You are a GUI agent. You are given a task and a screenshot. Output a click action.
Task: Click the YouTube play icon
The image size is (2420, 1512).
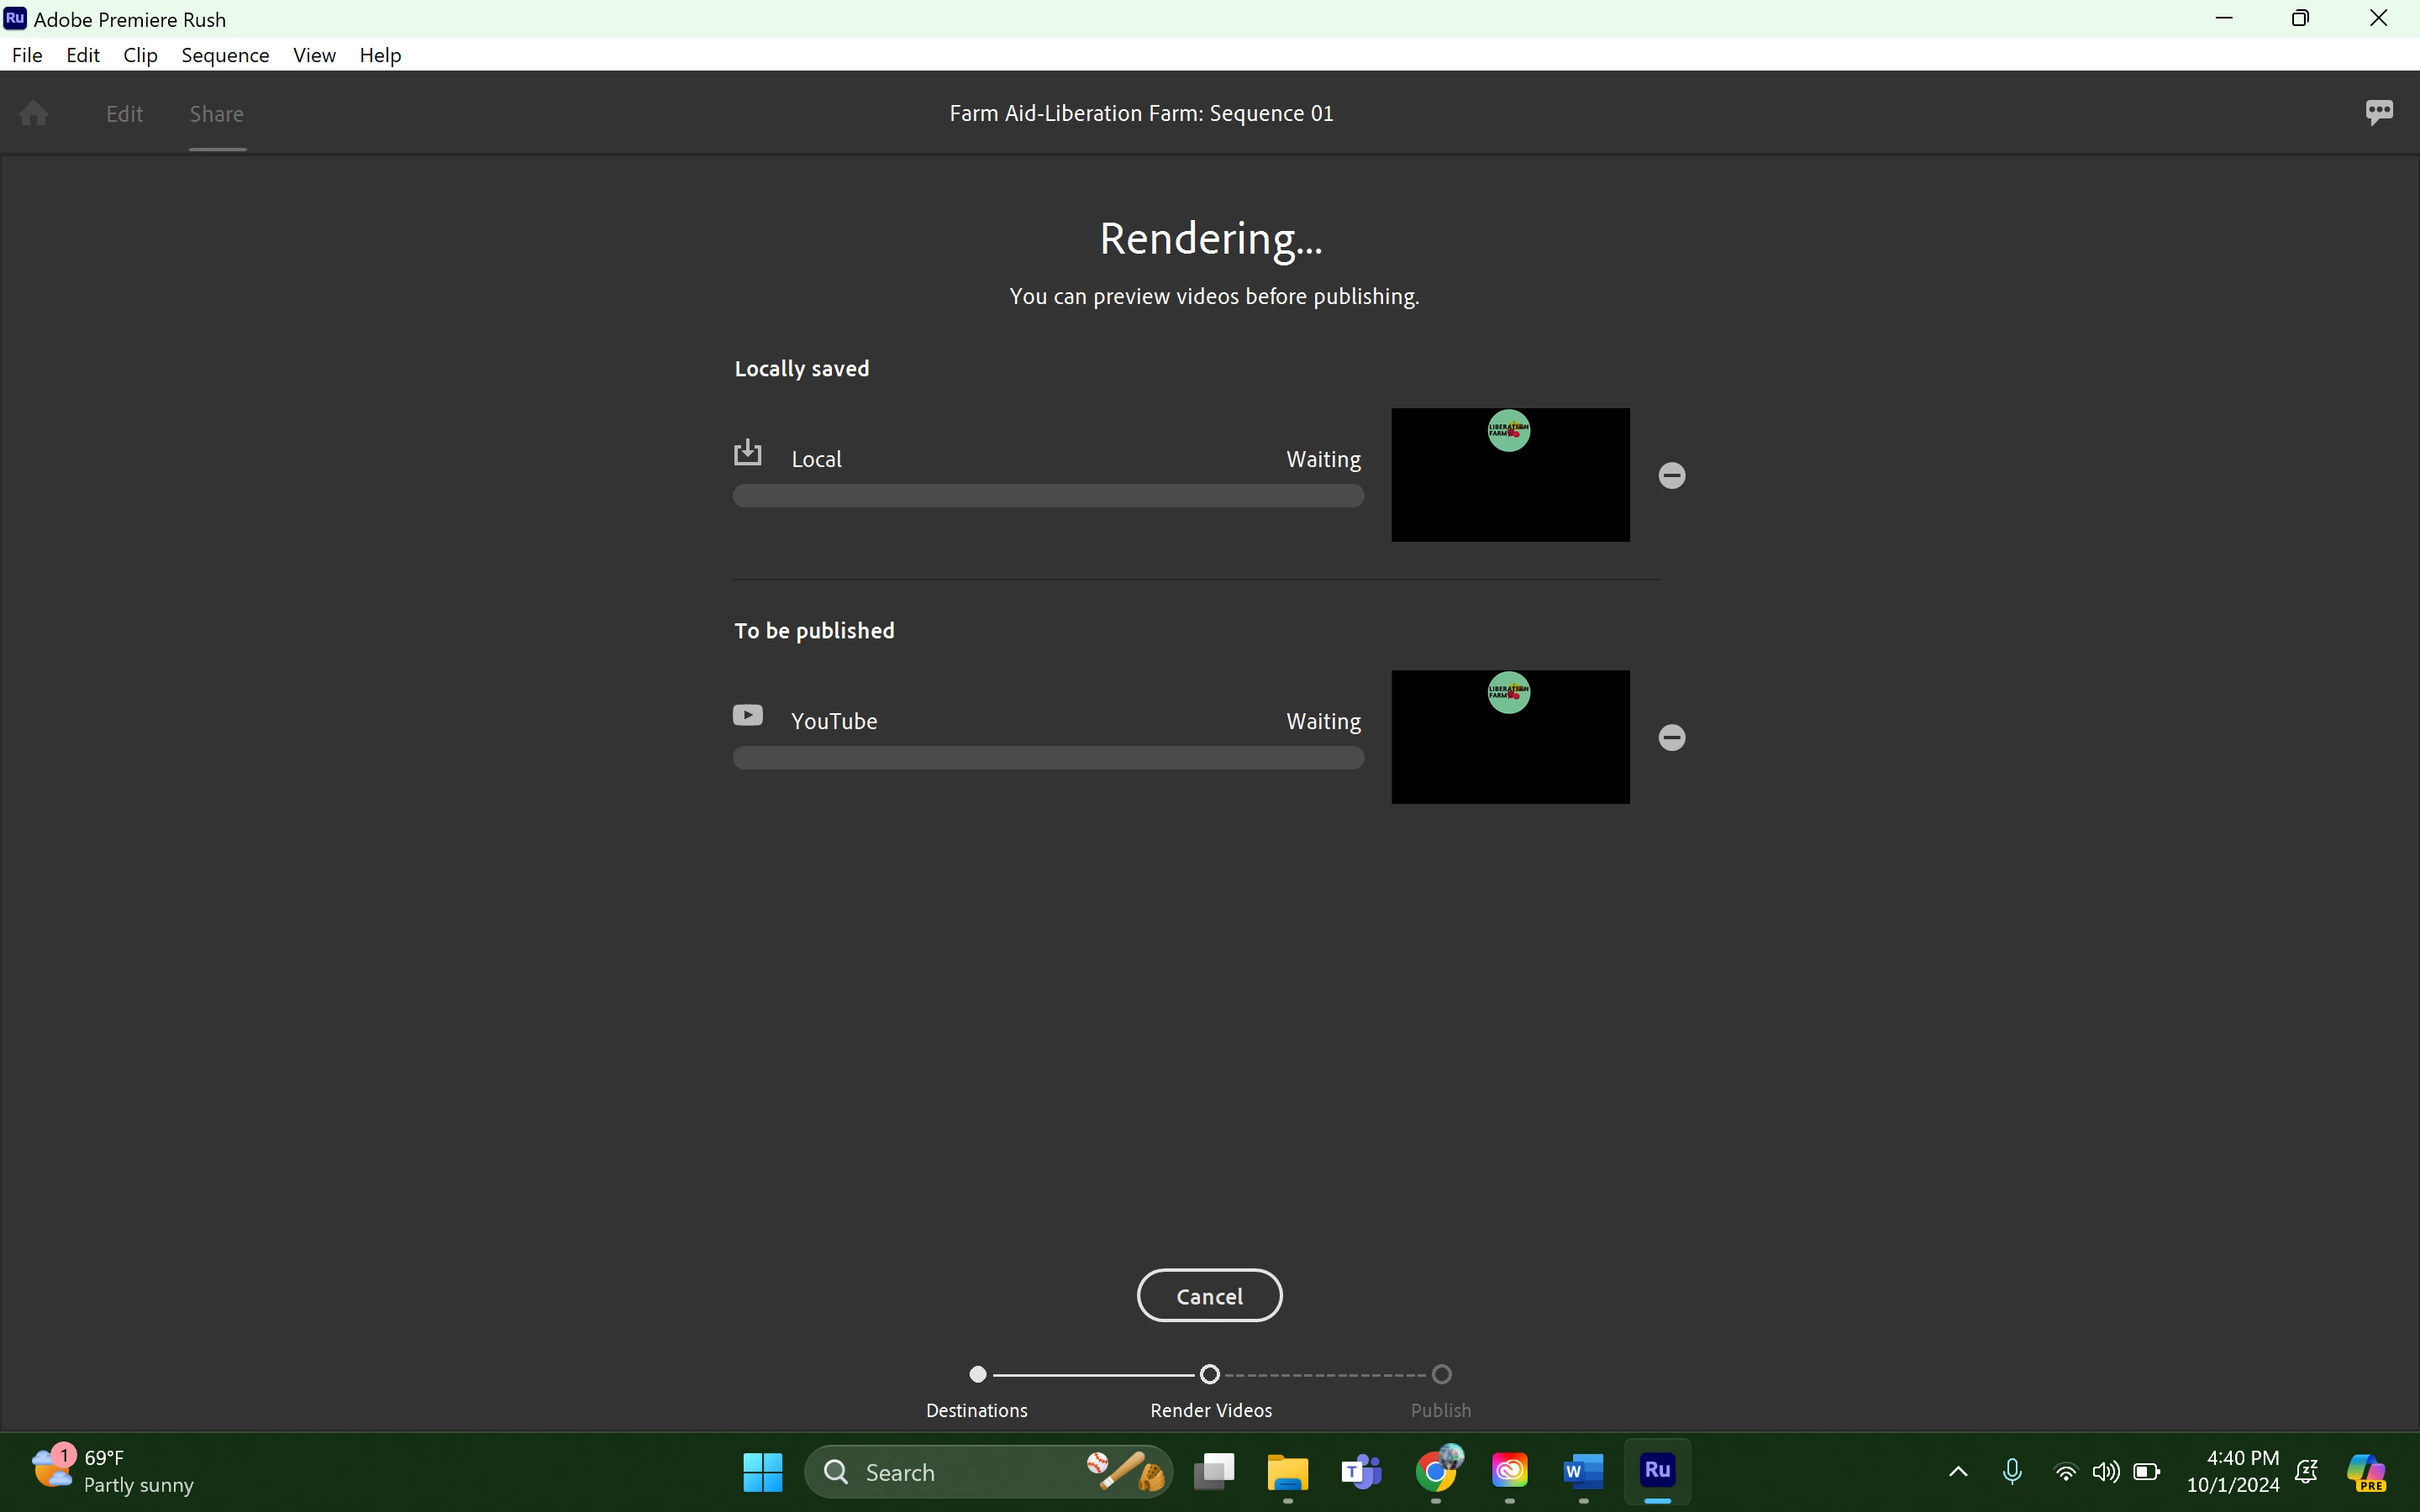click(x=747, y=716)
